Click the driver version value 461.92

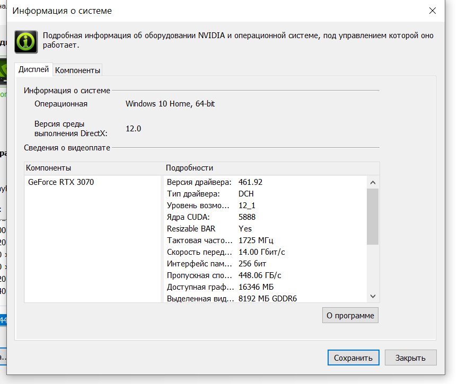click(250, 182)
